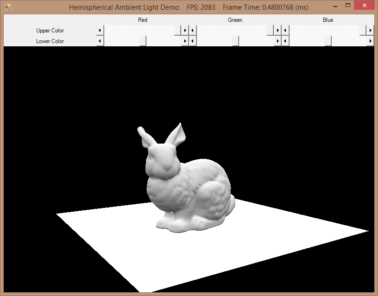Select the Lower Color Red slider thumb
The image size is (378, 296).
coord(143,41)
